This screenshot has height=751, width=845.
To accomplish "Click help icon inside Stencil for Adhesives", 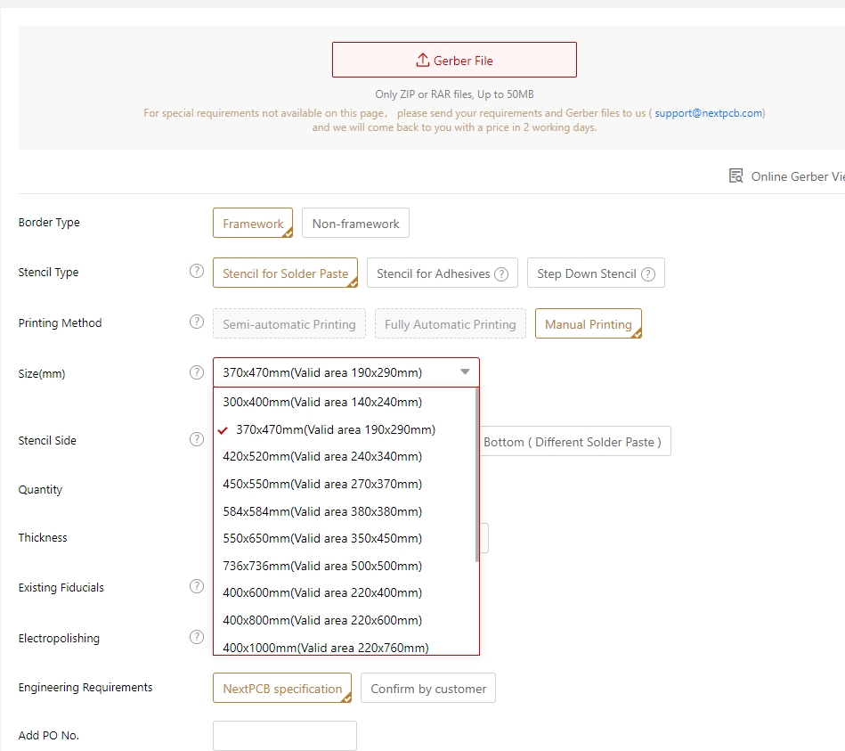I will [x=502, y=274].
